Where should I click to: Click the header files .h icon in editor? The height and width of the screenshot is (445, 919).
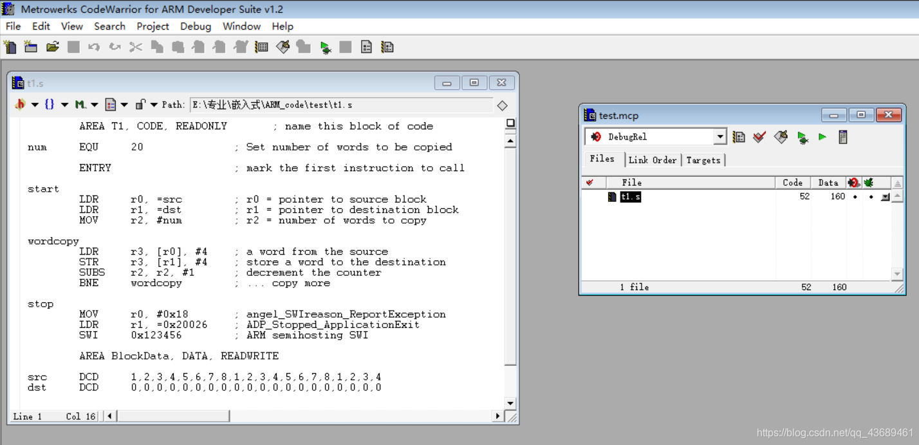(x=20, y=104)
